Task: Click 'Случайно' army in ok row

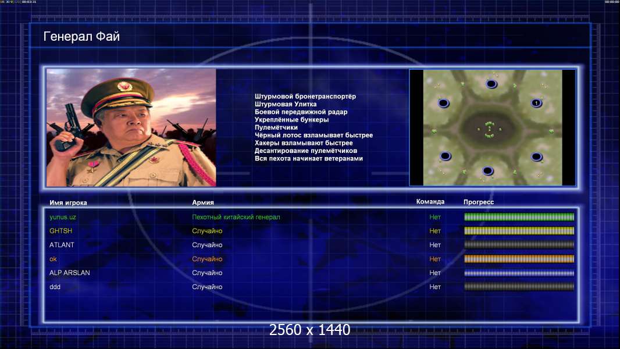Action: point(207,259)
